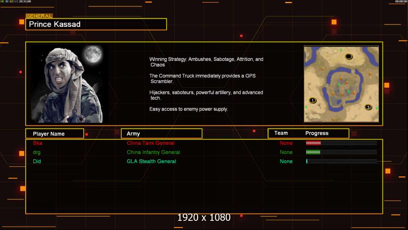Select player name Did
The image size is (408, 230).
[x=37, y=161]
